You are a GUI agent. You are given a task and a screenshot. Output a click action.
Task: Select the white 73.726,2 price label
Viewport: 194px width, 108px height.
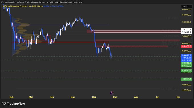(186, 29)
